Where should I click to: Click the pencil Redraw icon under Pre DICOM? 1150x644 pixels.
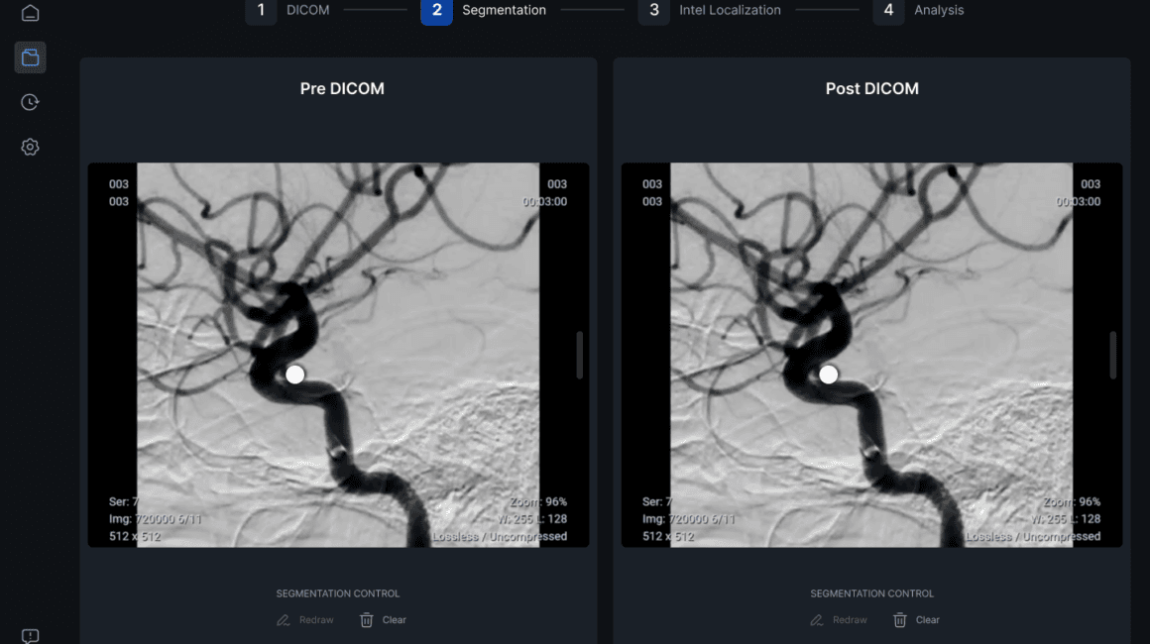tap(284, 620)
